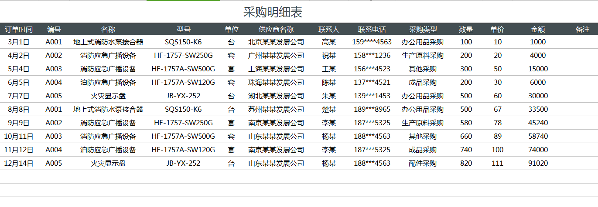Select model JB-YX-252 in the 7月7日 row
This screenshot has width=598, height=207.
pyautogui.click(x=184, y=96)
